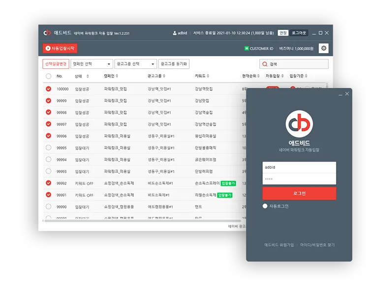The width and height of the screenshot is (369, 295).
Task: Click campaign 쇼핑검색_캠핑용품 in row 99990
Action: tap(119, 207)
